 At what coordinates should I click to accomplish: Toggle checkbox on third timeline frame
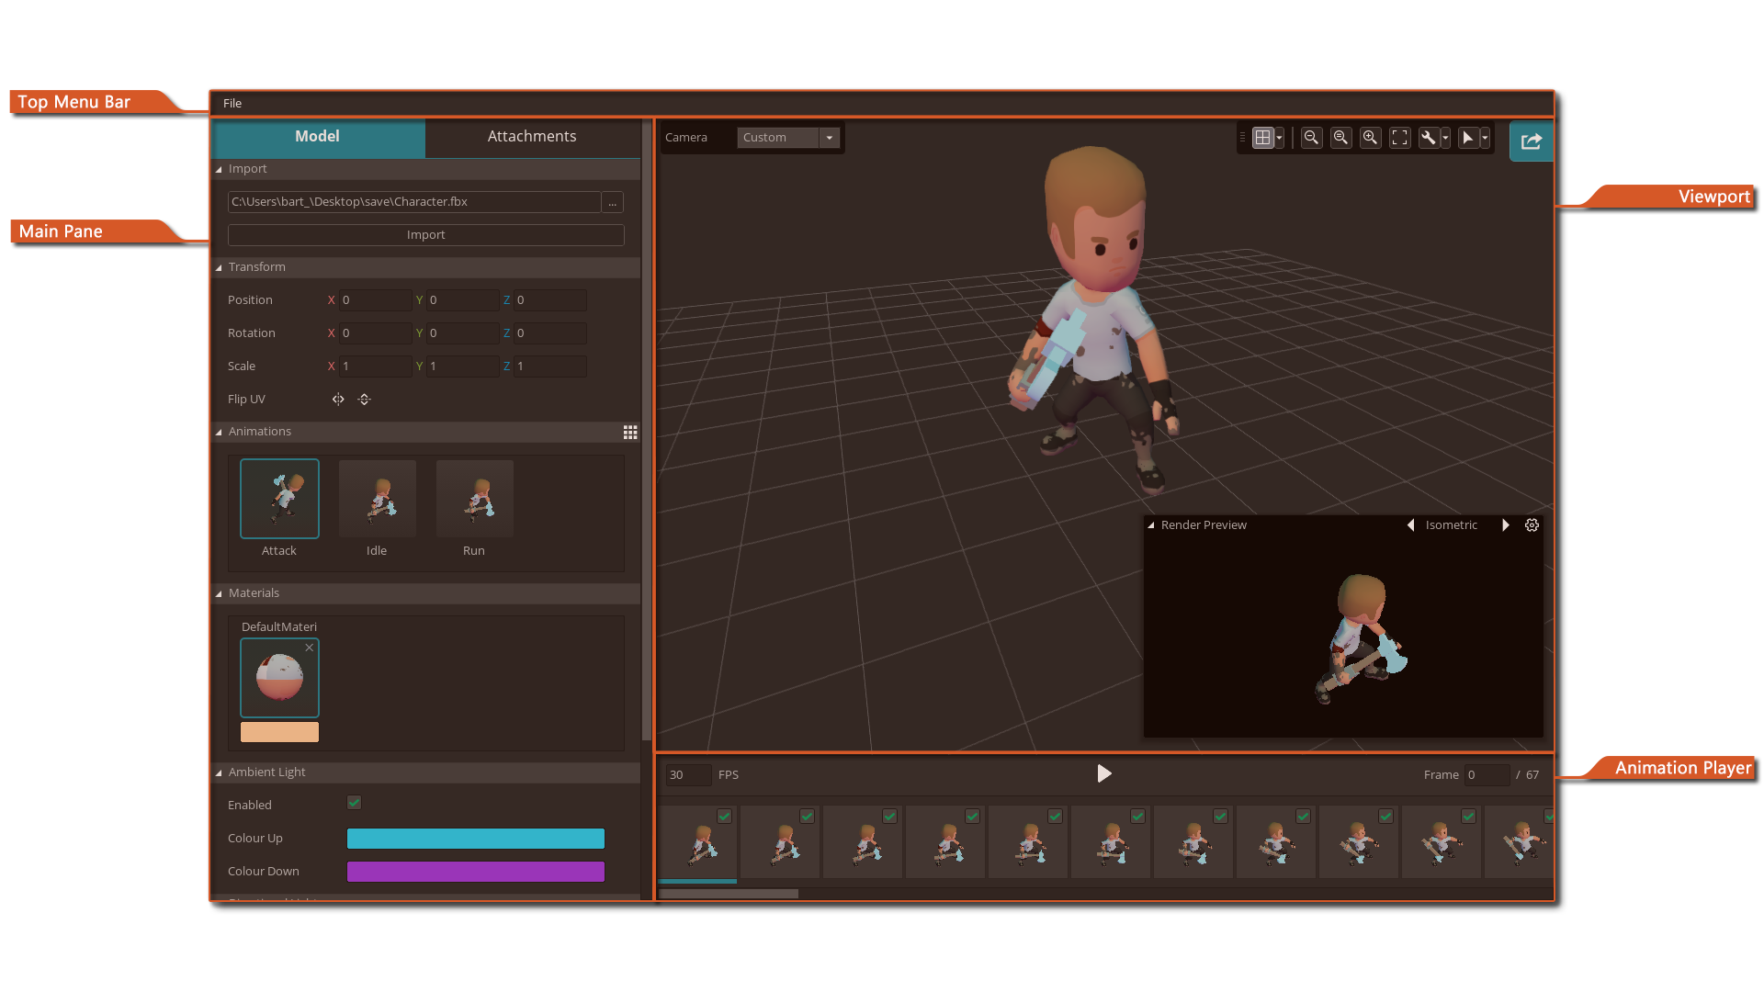point(889,816)
